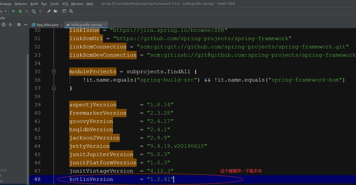Click line number 38 in the gutter
This screenshot has width=356, height=185.
click(37, 96)
